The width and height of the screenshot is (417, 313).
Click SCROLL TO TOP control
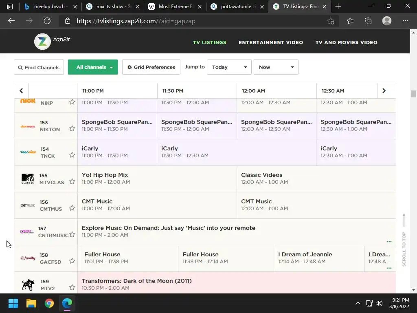click(x=404, y=240)
